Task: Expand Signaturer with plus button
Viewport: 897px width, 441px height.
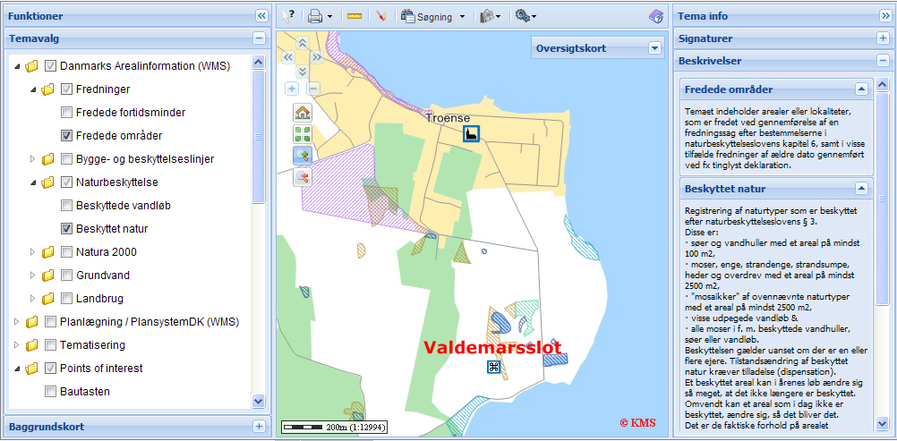Action: point(883,38)
